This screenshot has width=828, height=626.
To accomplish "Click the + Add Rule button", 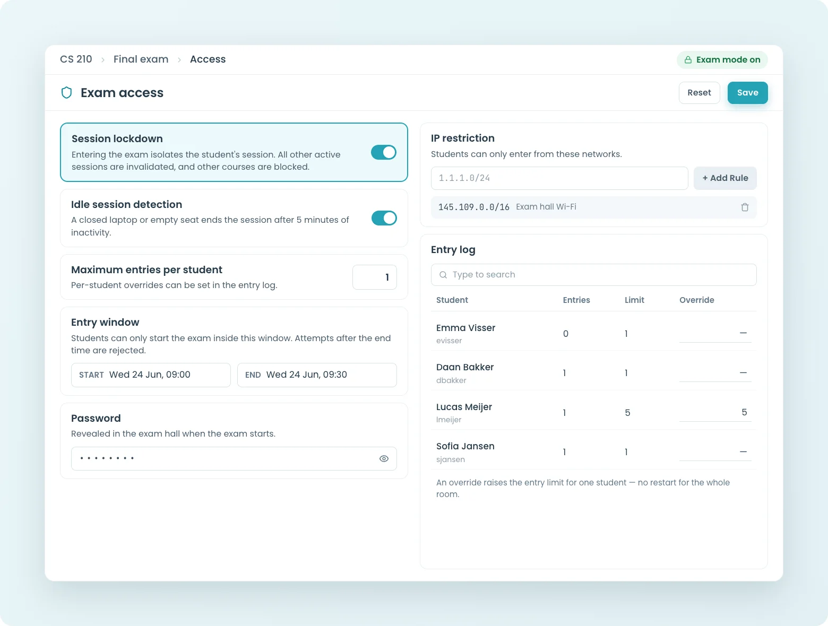I will [725, 178].
